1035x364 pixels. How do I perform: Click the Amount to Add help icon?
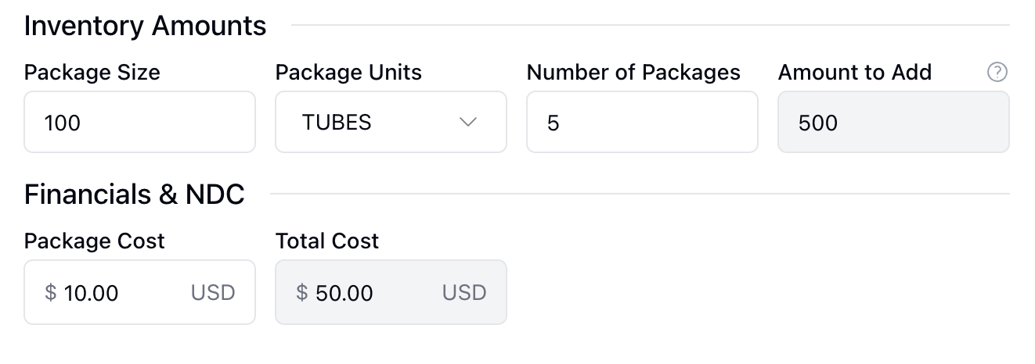[x=997, y=73]
